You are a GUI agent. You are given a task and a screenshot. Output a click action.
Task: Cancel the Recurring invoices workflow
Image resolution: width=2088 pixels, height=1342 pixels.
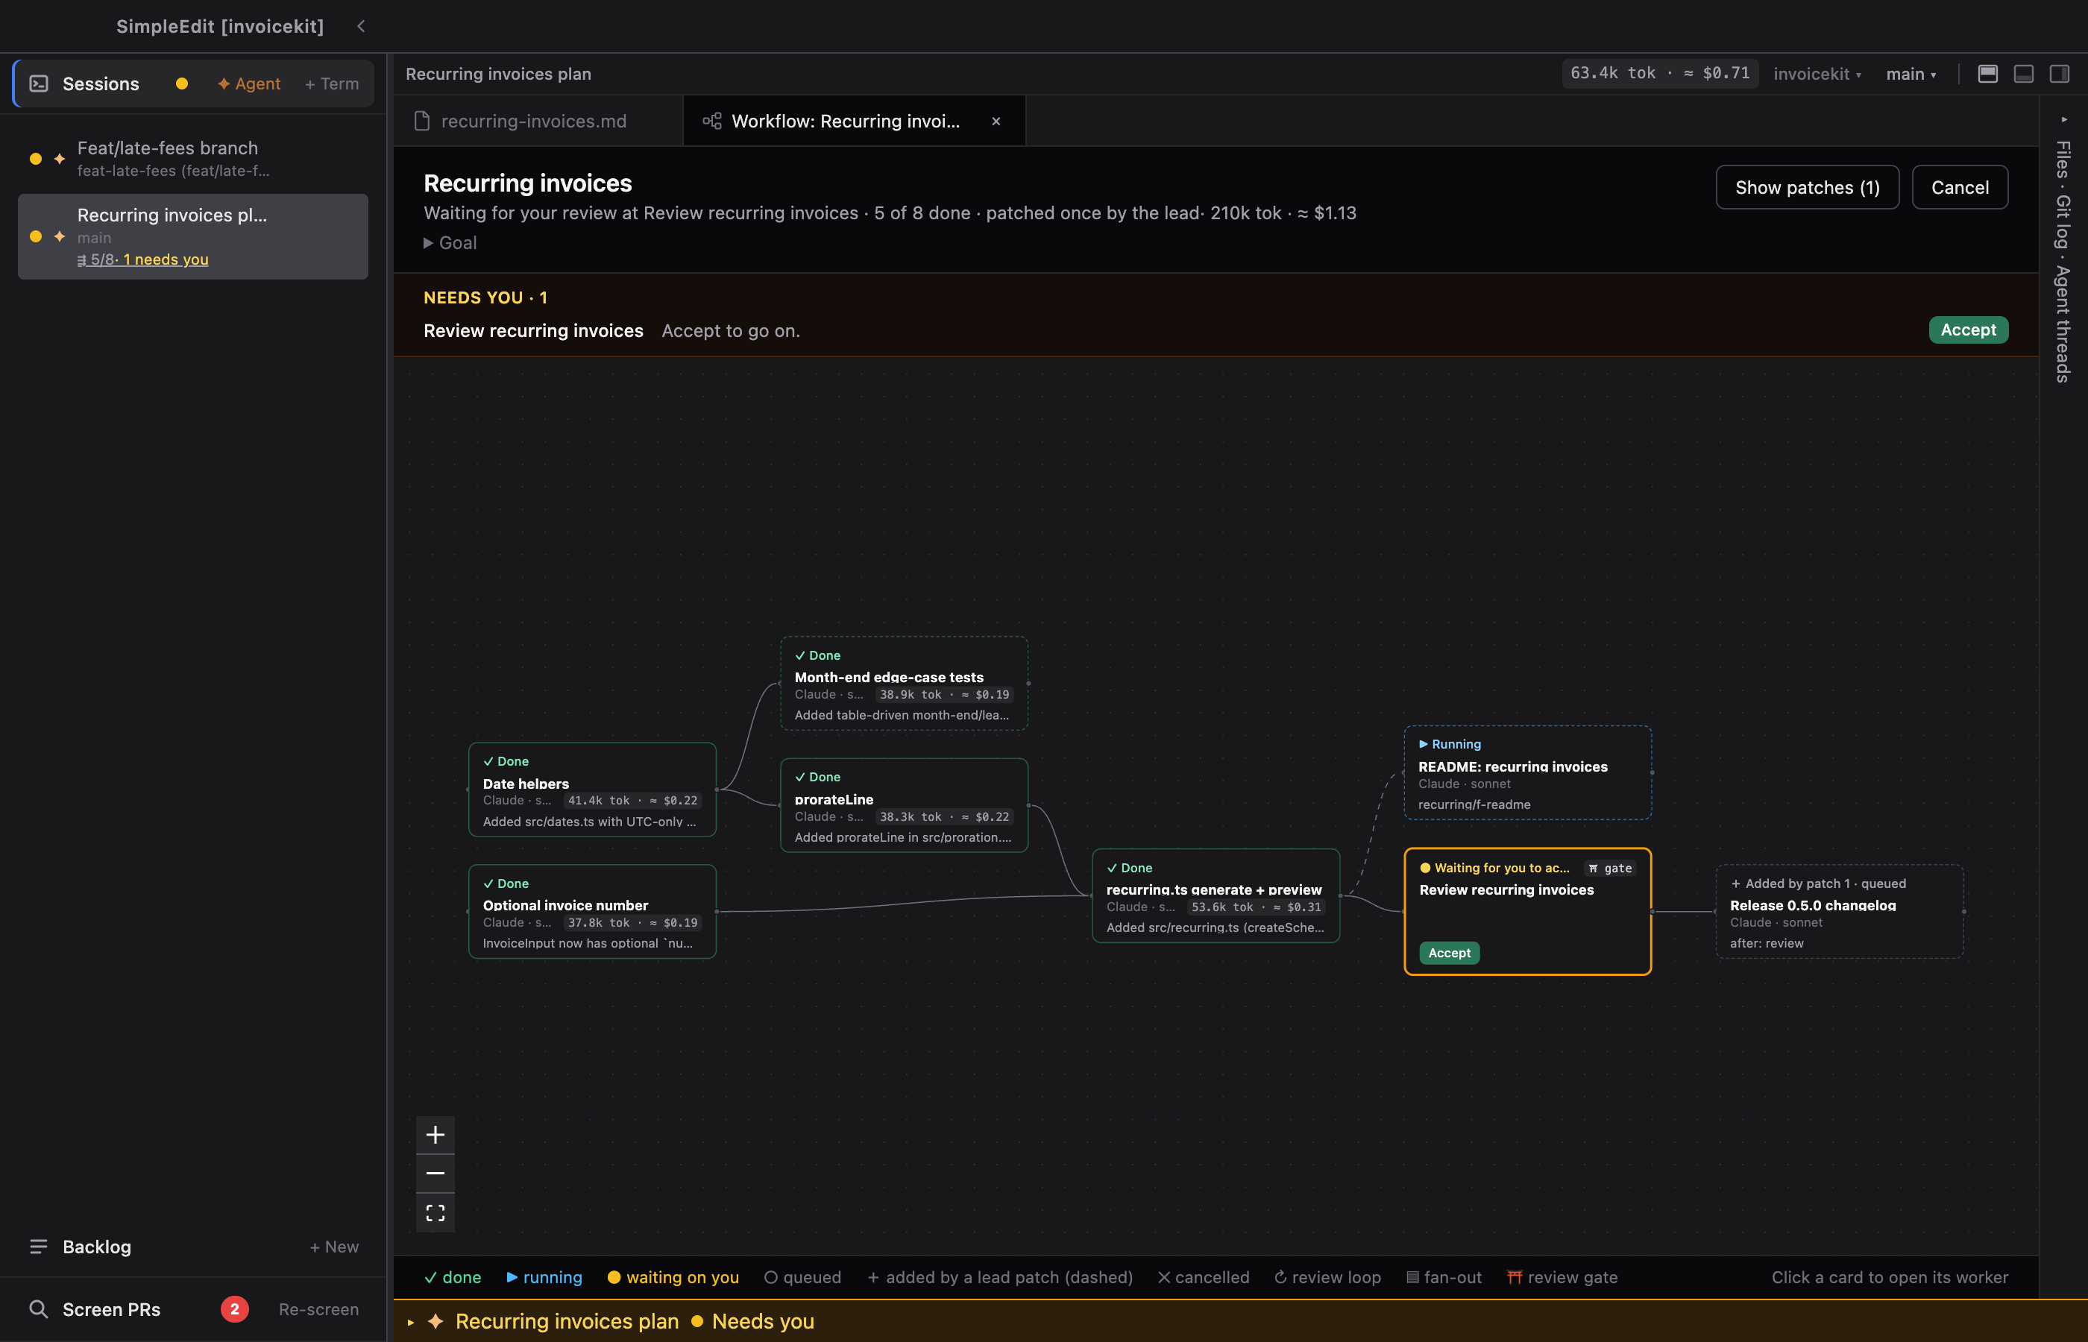pyautogui.click(x=1959, y=187)
